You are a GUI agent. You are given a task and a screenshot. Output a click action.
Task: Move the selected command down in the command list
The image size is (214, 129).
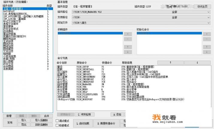click(x=197, y=62)
